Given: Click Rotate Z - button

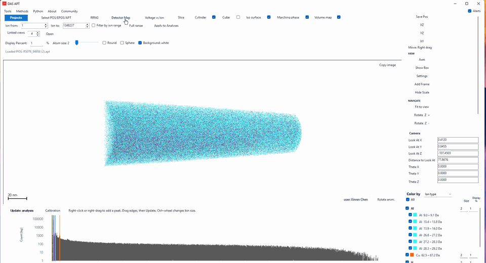Looking at the screenshot, I should 422,123.
